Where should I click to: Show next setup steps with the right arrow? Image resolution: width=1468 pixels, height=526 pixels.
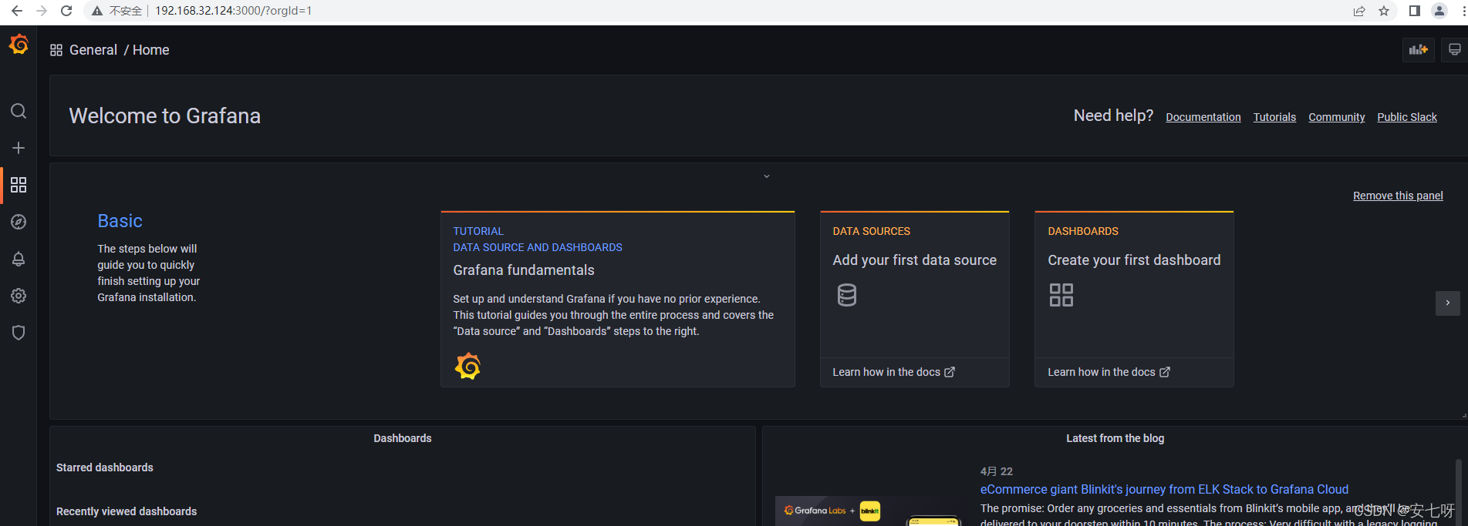pyautogui.click(x=1448, y=303)
